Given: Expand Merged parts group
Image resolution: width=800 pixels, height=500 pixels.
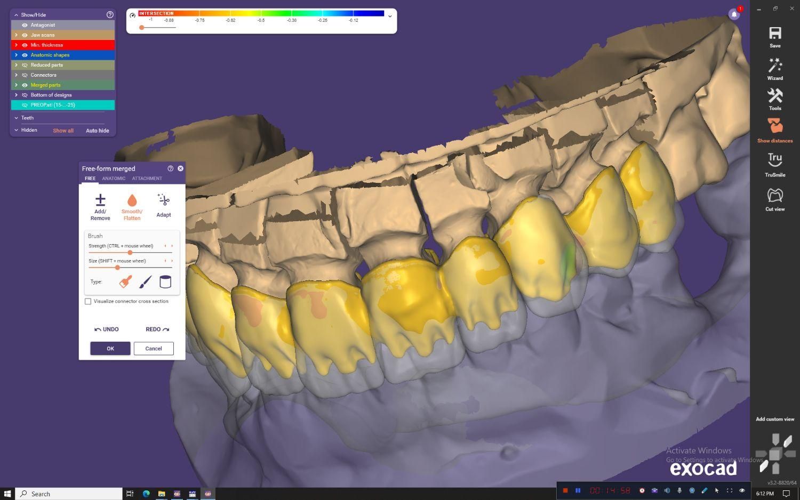Looking at the screenshot, I should (16, 85).
